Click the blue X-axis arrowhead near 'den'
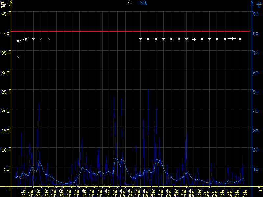Image resolution: width=263 pixels, height=197 pixels. 261,187
